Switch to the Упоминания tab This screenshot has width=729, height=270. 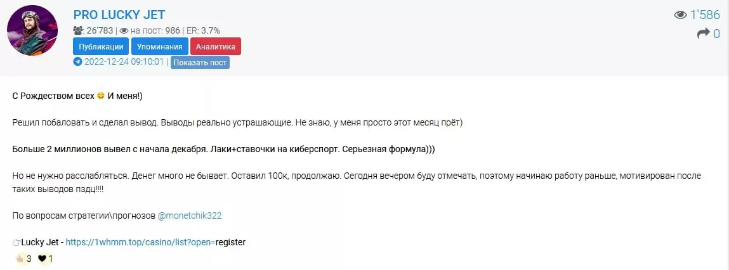(x=160, y=46)
